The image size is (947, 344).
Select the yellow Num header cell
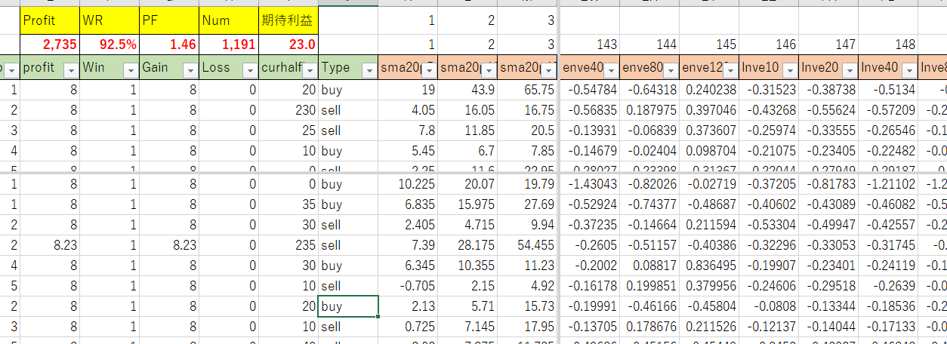tap(229, 19)
